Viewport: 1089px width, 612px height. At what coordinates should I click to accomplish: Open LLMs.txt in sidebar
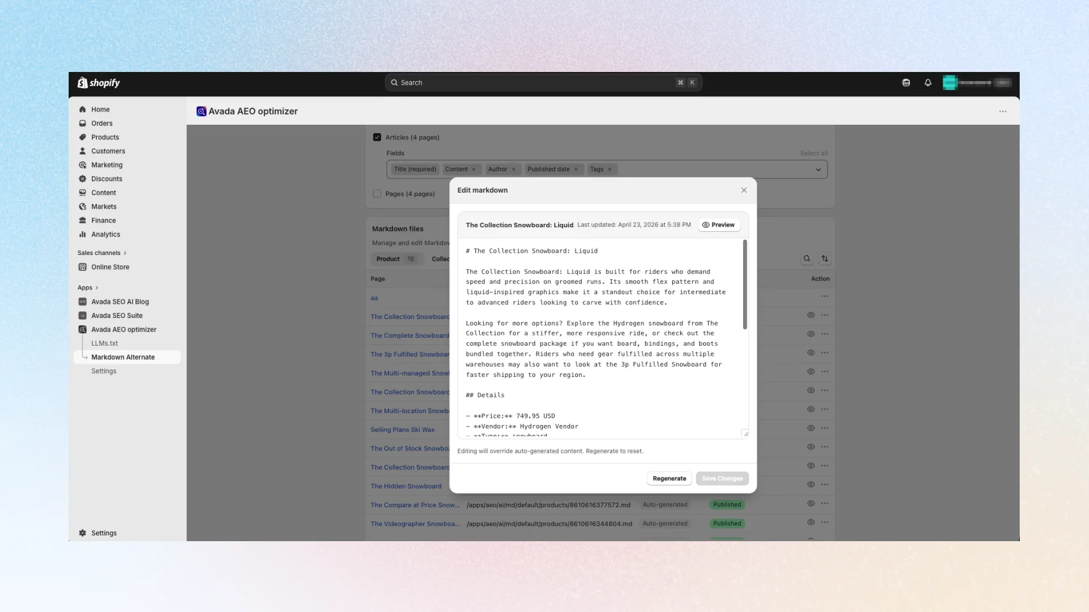click(x=104, y=343)
